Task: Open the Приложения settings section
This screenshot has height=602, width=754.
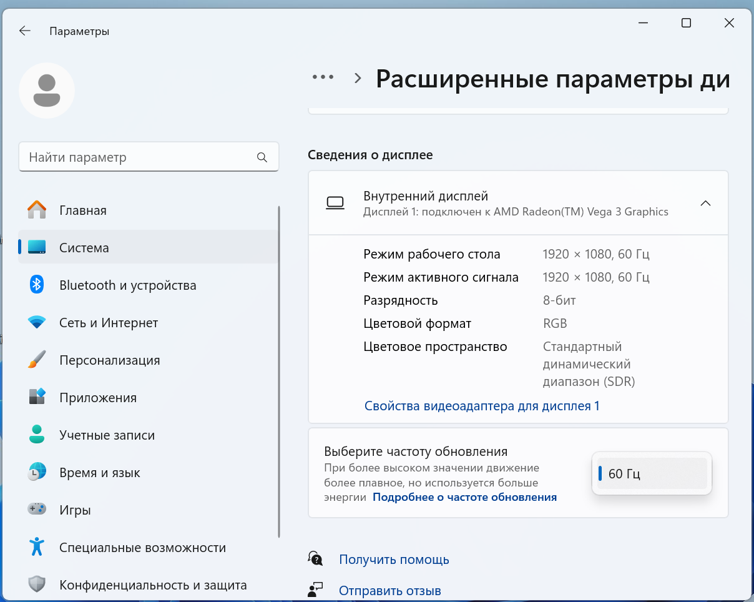Action: [97, 398]
